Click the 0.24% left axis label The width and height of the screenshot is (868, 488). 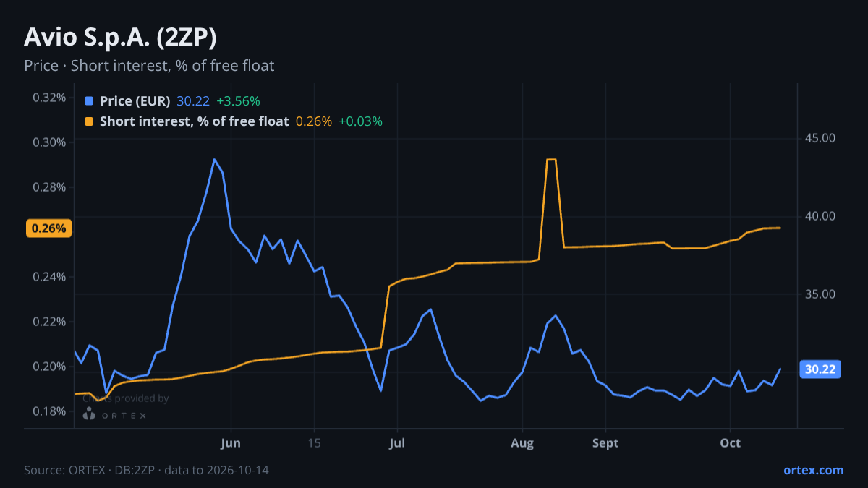coord(49,277)
